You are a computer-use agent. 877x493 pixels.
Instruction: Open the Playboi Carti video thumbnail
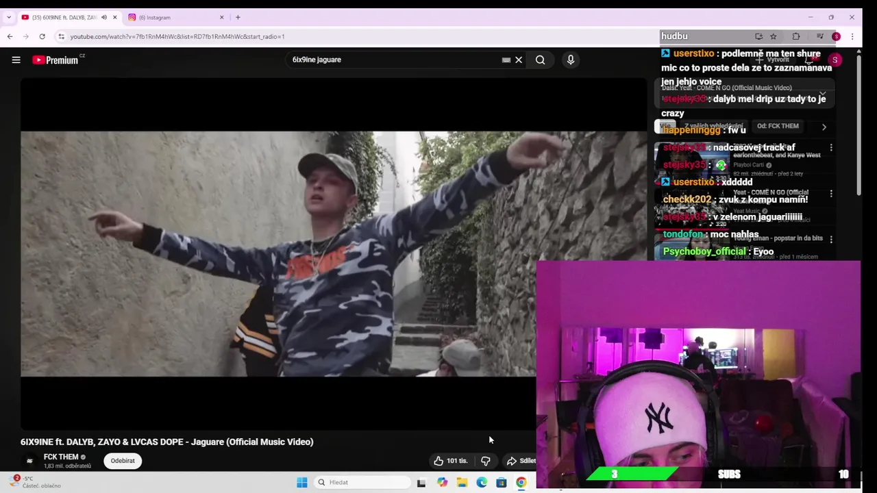pyautogui.click(x=691, y=164)
